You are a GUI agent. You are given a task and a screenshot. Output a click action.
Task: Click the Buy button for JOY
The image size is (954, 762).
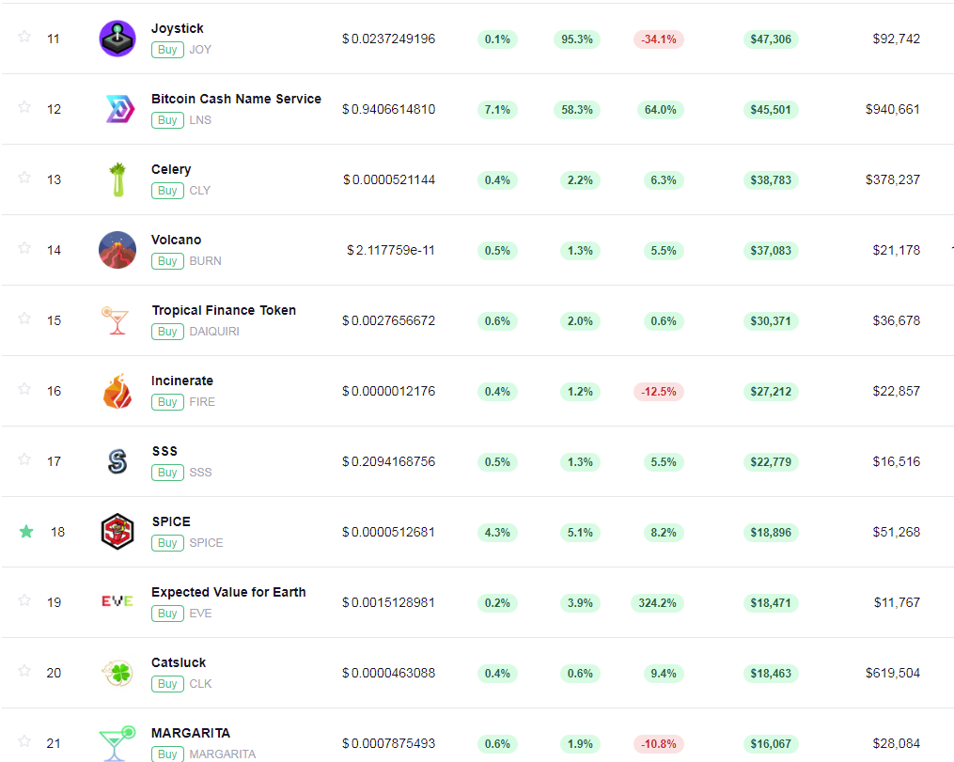coord(167,50)
